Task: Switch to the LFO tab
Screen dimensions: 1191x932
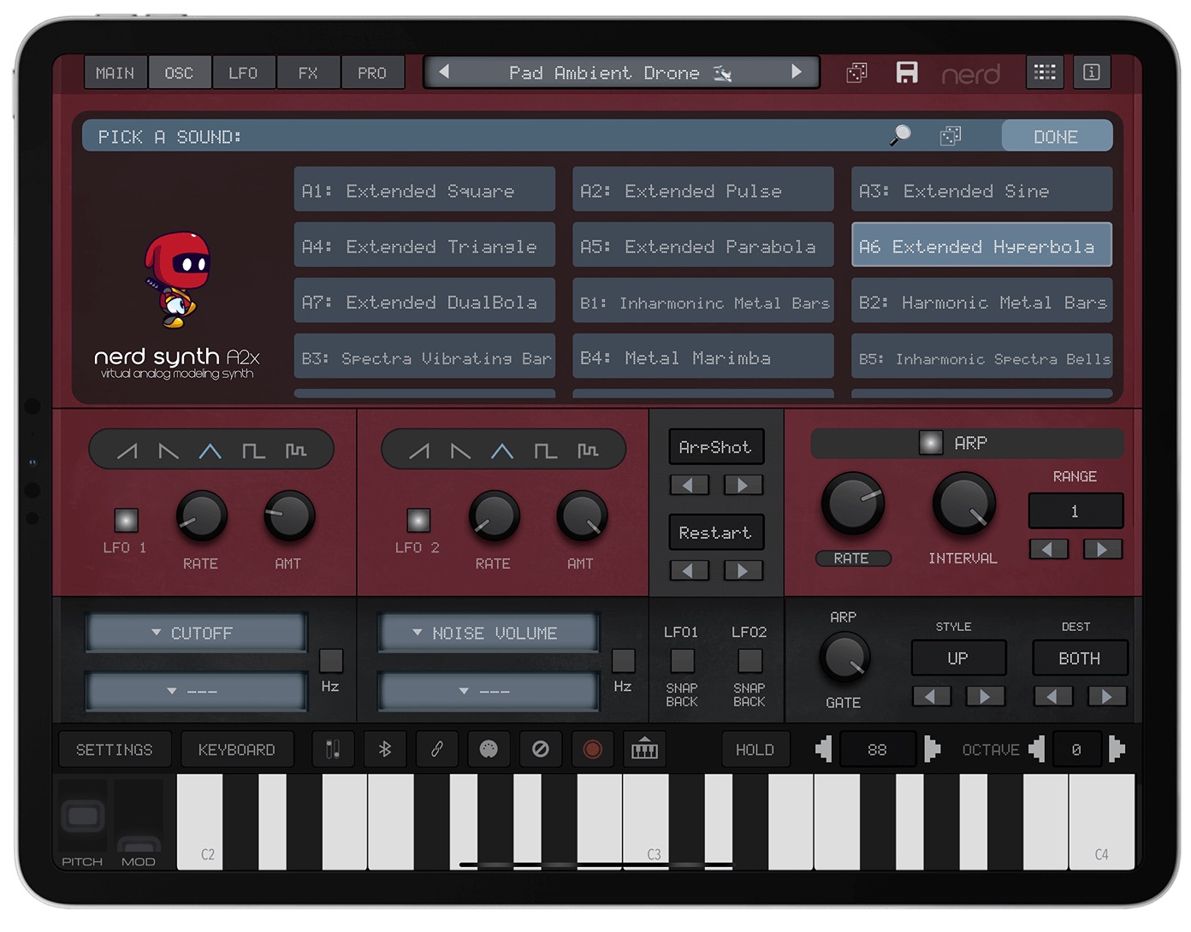Action: (244, 73)
